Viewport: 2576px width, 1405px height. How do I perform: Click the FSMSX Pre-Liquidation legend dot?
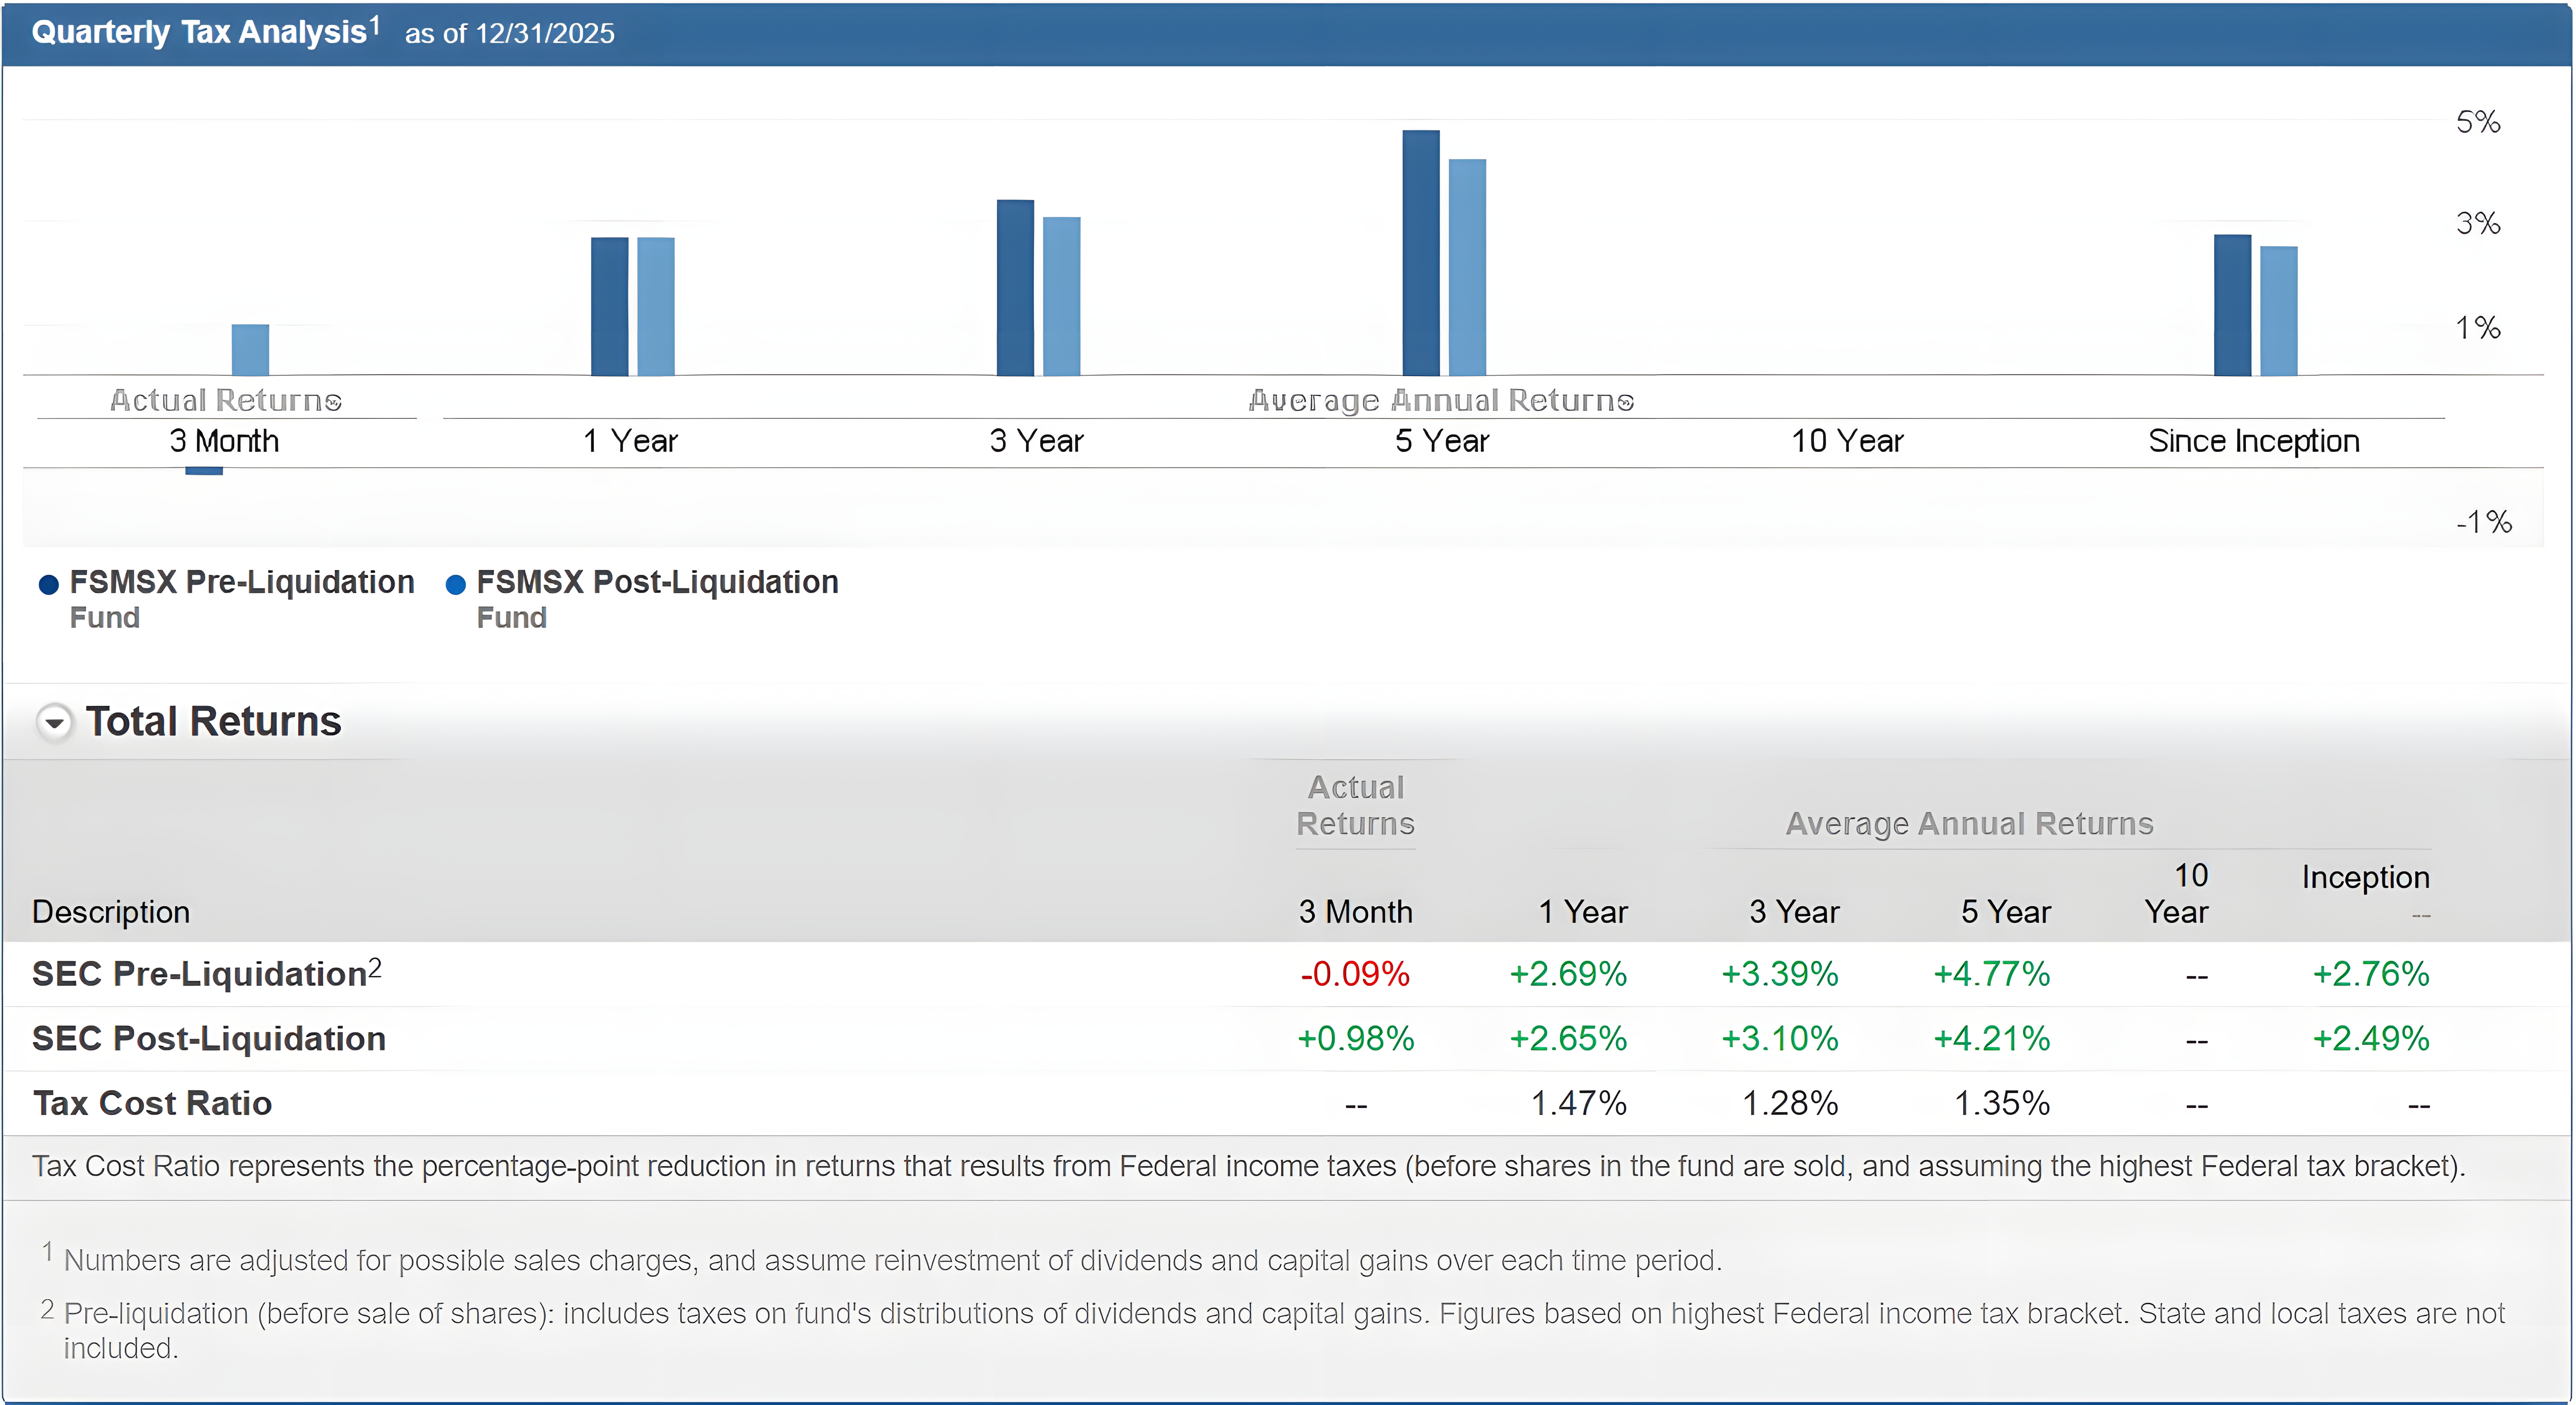coord(48,584)
